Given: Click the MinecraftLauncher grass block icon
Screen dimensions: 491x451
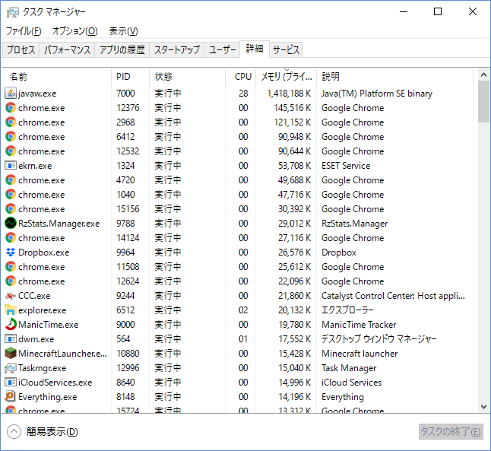Looking at the screenshot, I should [x=11, y=353].
